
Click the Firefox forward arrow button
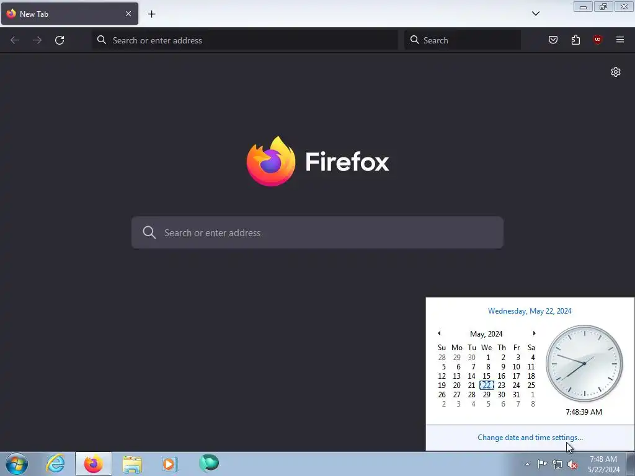(37, 40)
